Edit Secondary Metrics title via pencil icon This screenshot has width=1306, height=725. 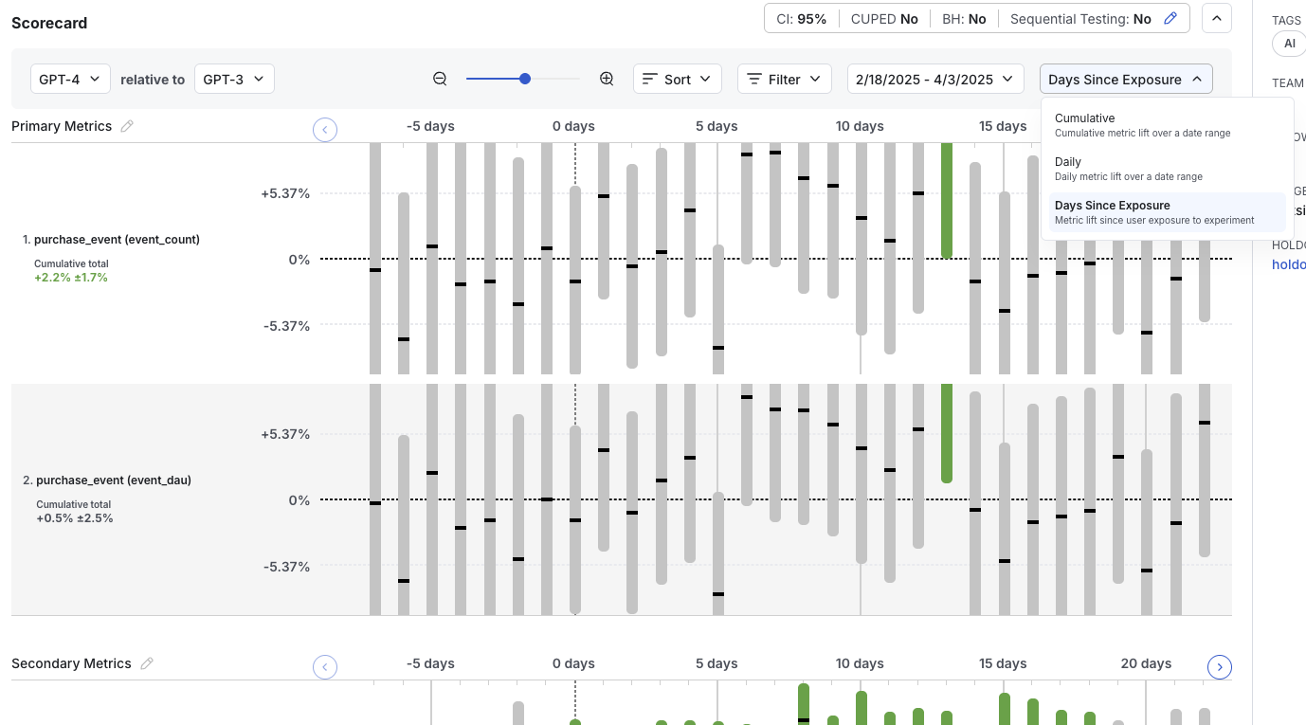coord(147,663)
